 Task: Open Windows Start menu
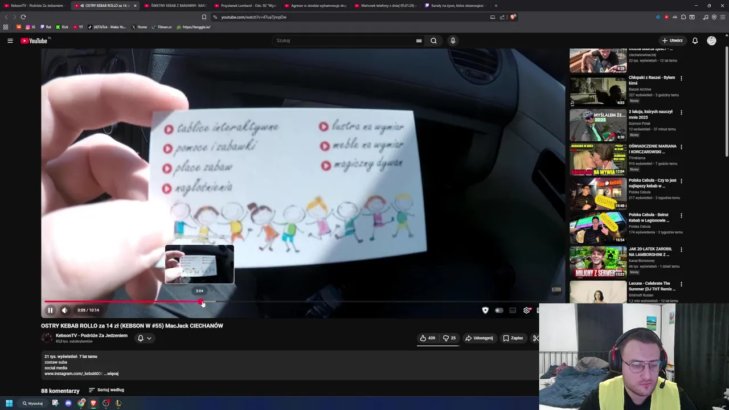pyautogui.click(x=9, y=403)
